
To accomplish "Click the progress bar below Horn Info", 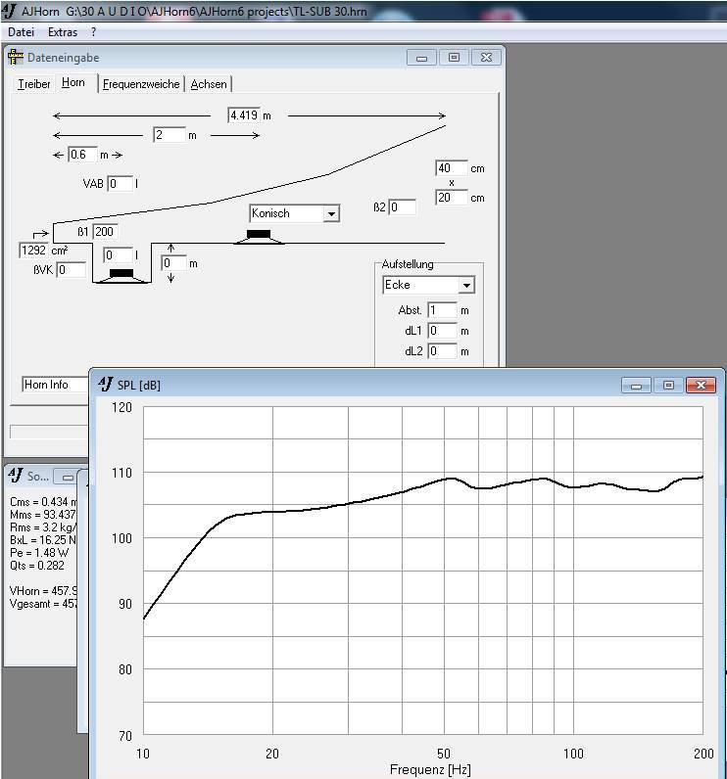I will tap(49, 431).
